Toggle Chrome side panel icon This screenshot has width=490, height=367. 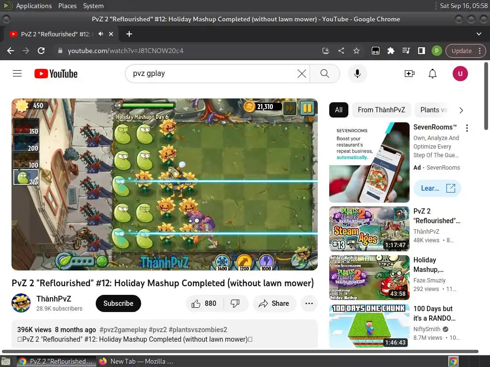[421, 51]
